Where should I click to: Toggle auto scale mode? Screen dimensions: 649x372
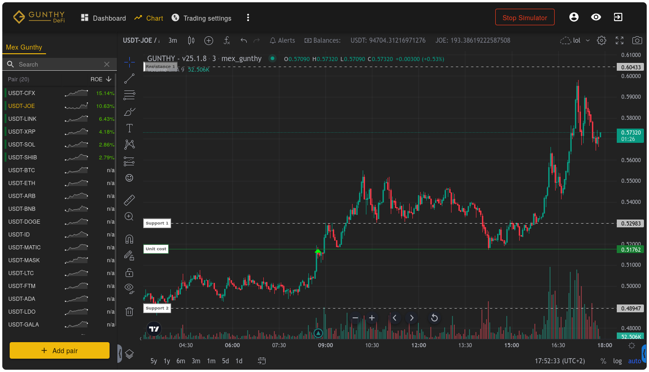tap(635, 361)
